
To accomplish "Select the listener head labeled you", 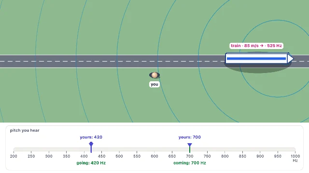I will (x=154, y=75).
